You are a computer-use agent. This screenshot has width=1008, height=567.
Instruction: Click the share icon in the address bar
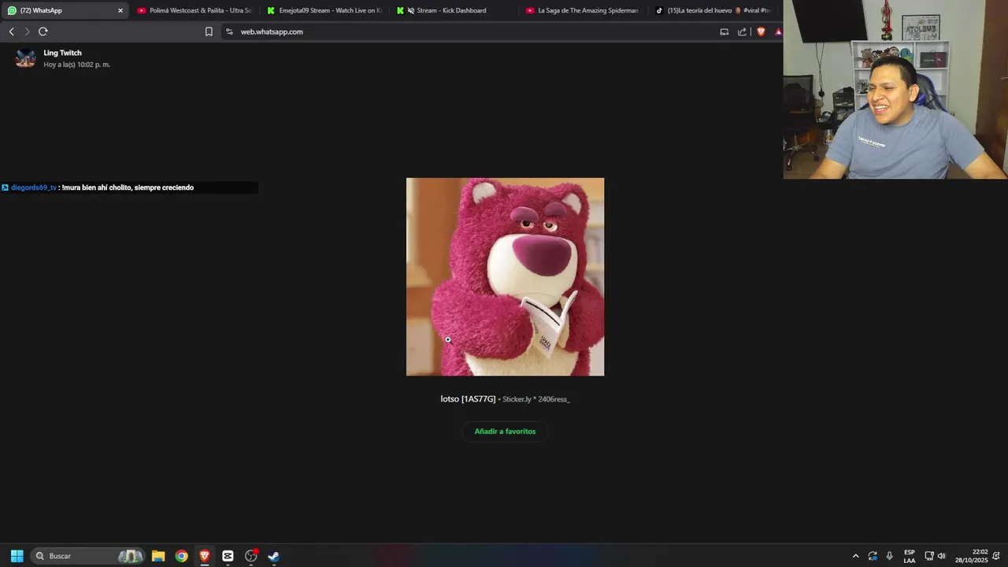(x=742, y=31)
